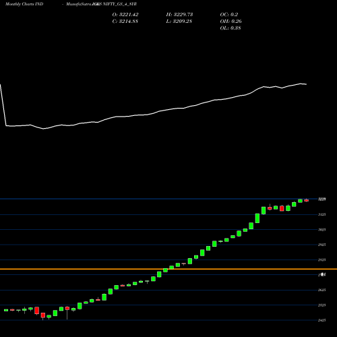Click the 'NIFTY_GS_4_8YR' symbol label

coord(119,4)
